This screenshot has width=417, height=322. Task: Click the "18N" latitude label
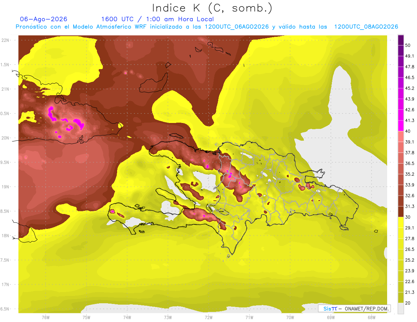[6, 236]
